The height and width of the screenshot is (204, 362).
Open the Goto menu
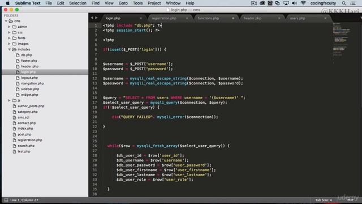point(123,3)
